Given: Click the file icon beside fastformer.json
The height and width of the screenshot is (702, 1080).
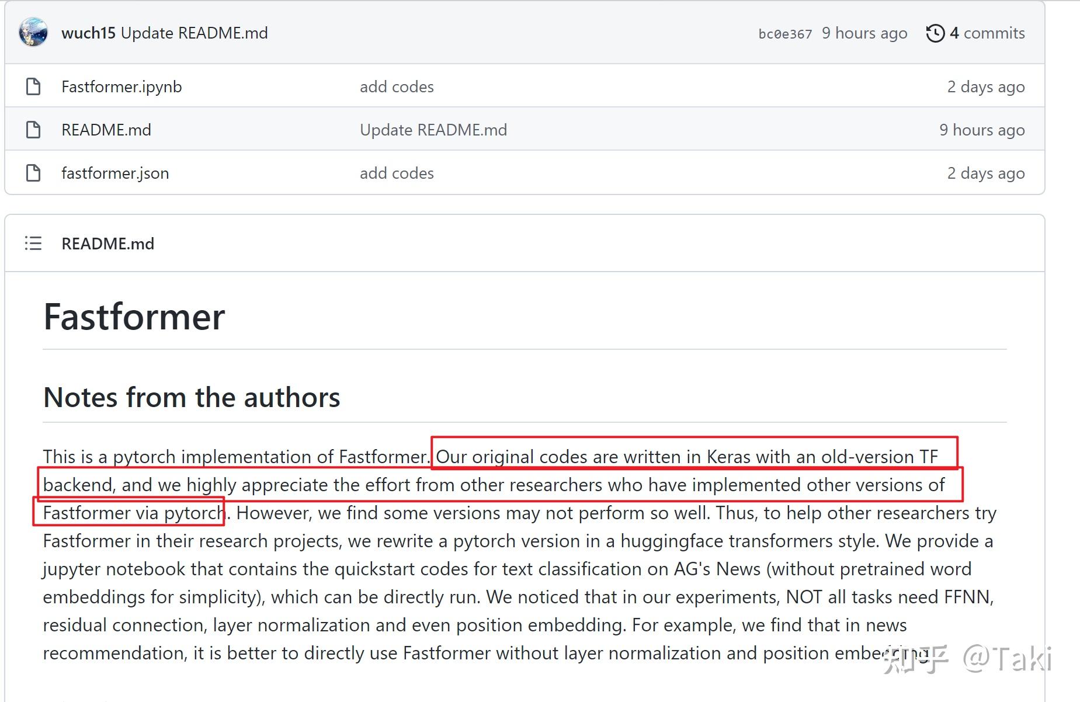Looking at the screenshot, I should (34, 173).
